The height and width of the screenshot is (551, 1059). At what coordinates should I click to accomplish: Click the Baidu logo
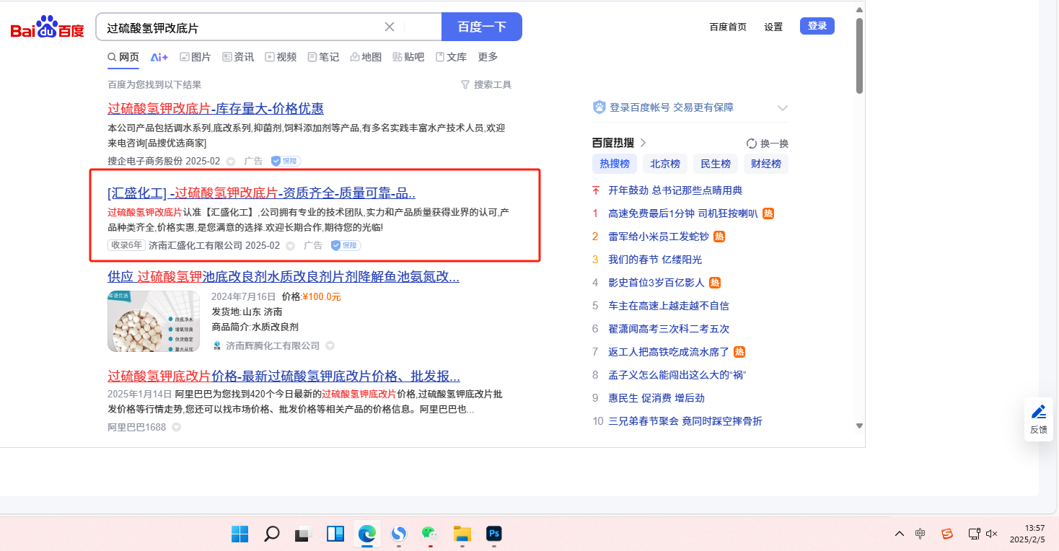point(47,28)
